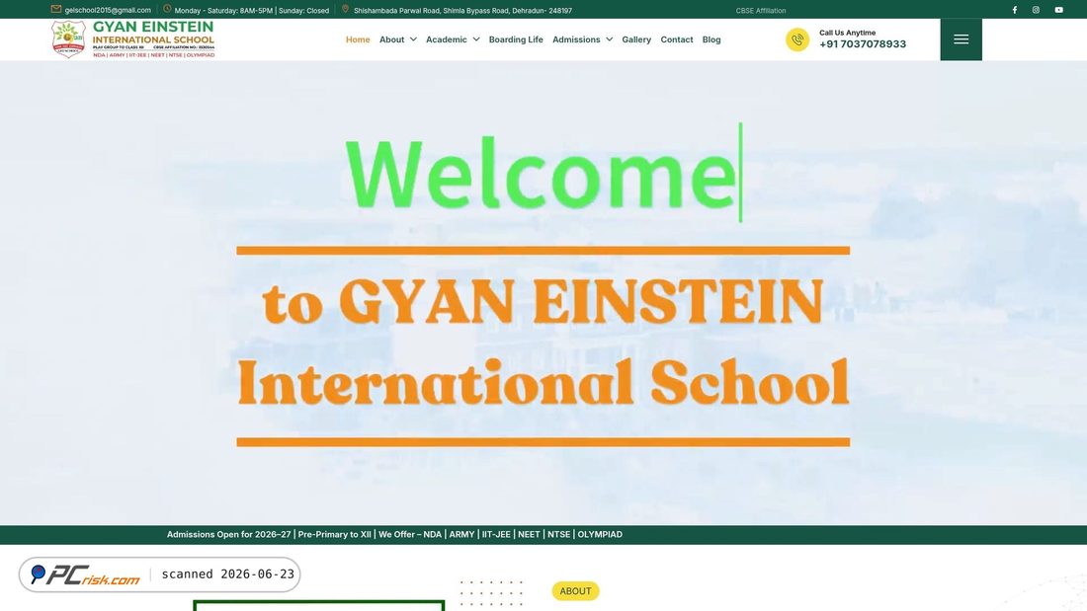Screen dimensions: 1087x611
Task: Click the envelope email icon
Action: pos(56,9)
